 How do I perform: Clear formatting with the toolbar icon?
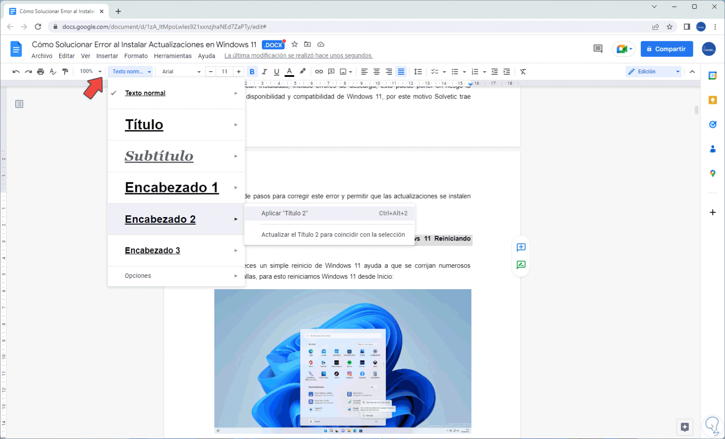(523, 72)
